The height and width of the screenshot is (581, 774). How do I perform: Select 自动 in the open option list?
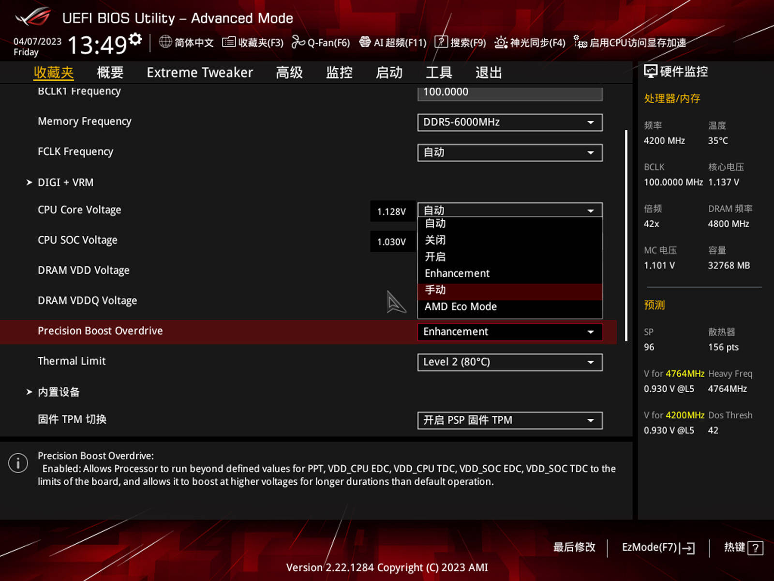tap(510, 224)
